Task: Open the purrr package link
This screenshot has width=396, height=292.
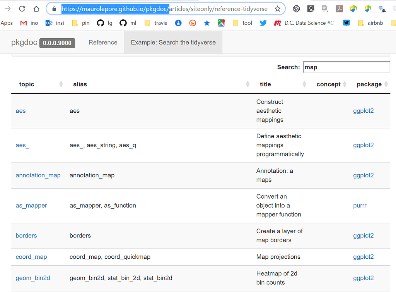Action: point(360,206)
